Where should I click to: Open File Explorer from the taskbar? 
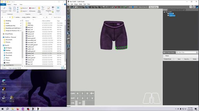pos(12,109)
